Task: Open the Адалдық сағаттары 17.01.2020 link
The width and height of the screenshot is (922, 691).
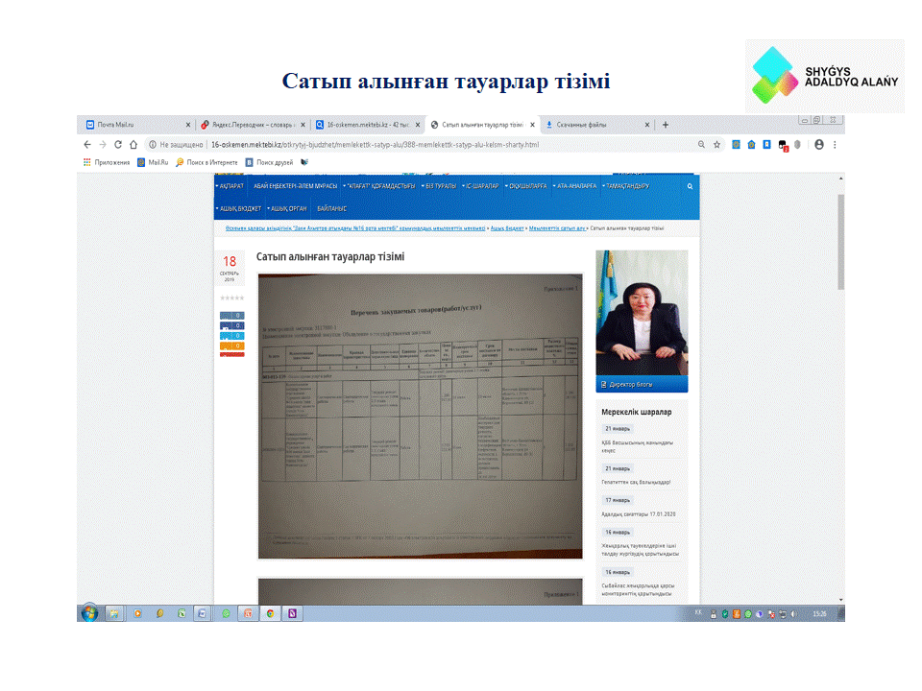Action: pyautogui.click(x=639, y=514)
